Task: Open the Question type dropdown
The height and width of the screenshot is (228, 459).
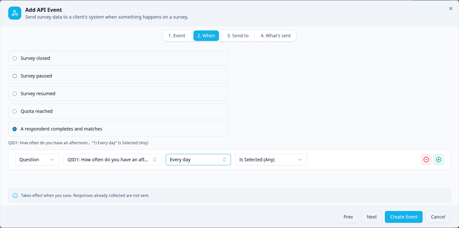Action: 37,160
